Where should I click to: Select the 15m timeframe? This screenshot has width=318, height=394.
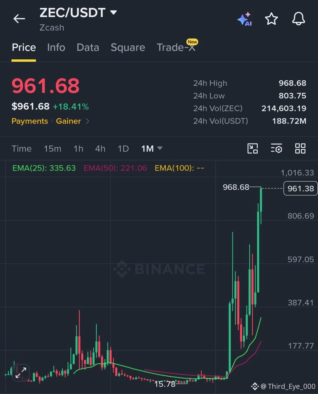(52, 148)
